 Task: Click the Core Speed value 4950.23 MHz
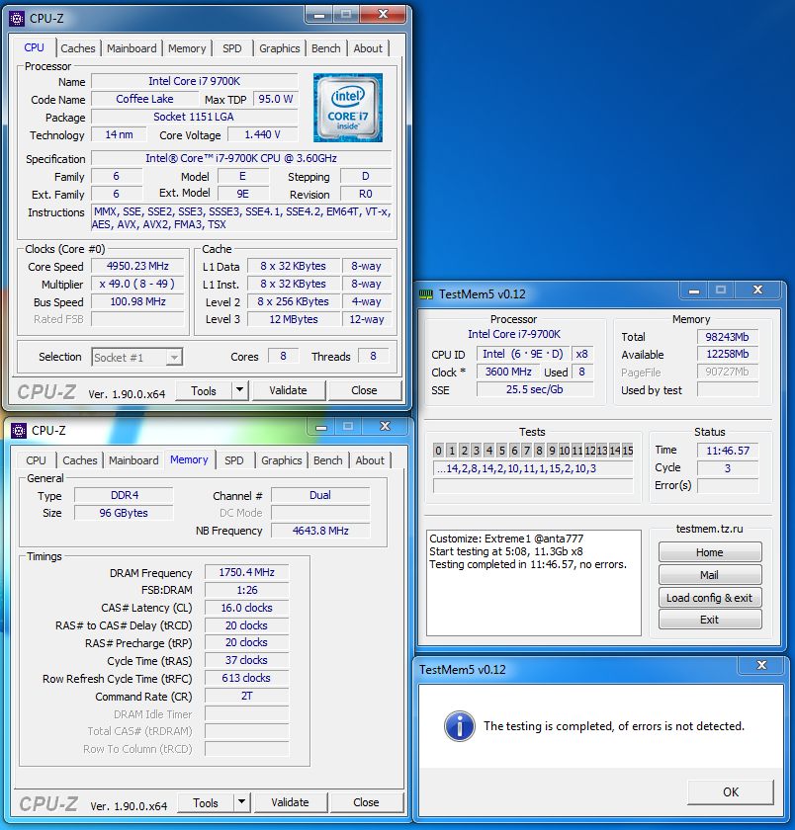(137, 266)
